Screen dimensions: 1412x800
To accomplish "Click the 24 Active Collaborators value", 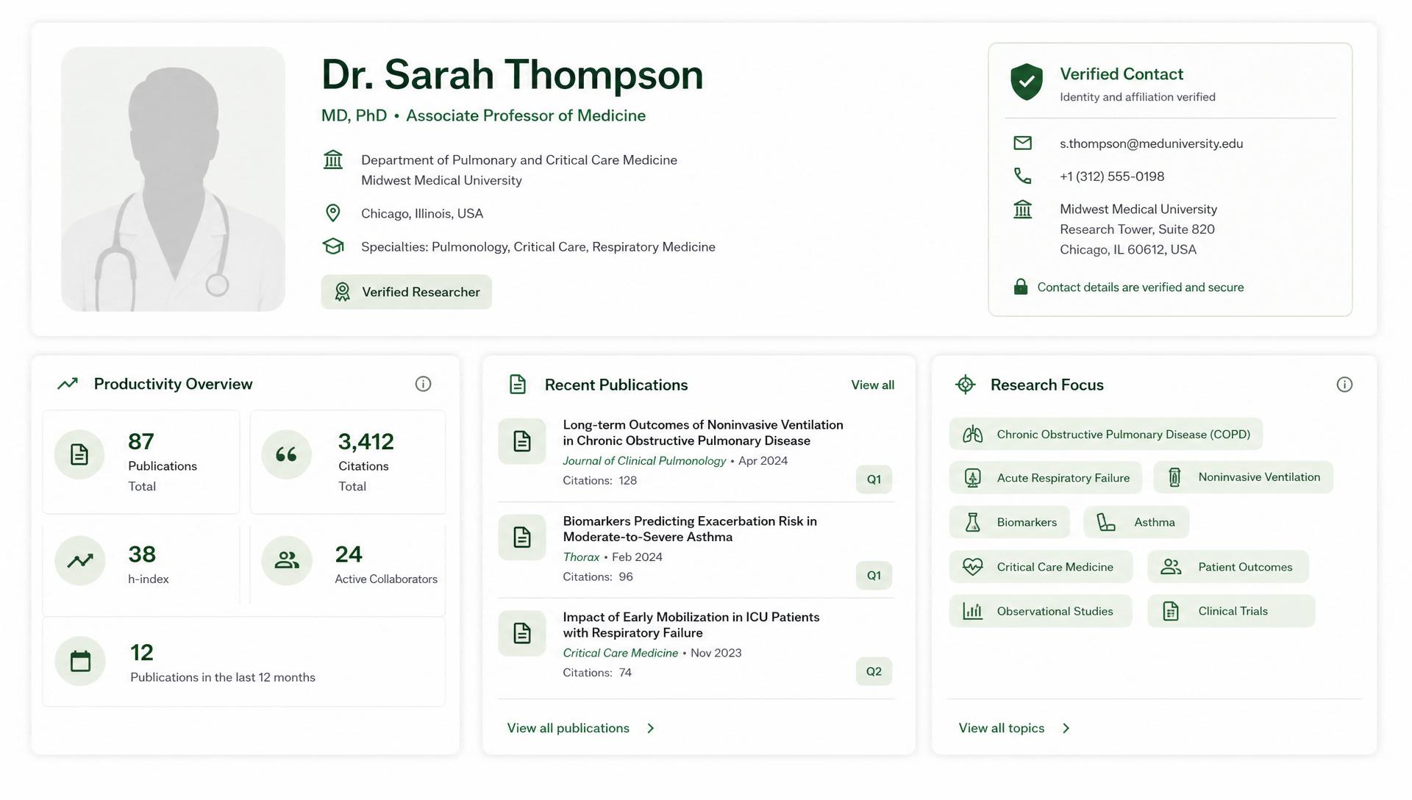I will click(x=349, y=554).
